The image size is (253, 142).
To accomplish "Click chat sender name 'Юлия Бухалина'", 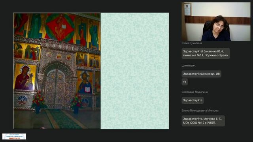I will (191, 43).
